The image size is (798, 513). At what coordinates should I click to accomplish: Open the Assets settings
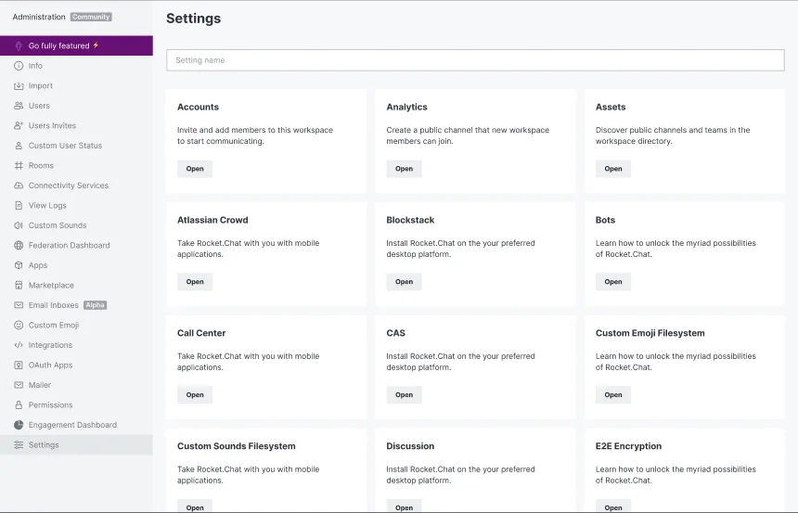pos(613,169)
